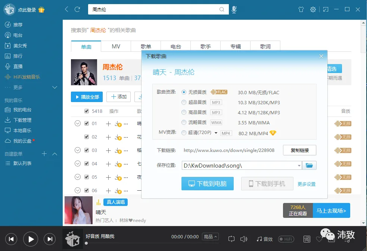Toggle the HiFi switch in player bar
Image resolution: width=367 pixels, height=251 pixels.
click(286, 239)
